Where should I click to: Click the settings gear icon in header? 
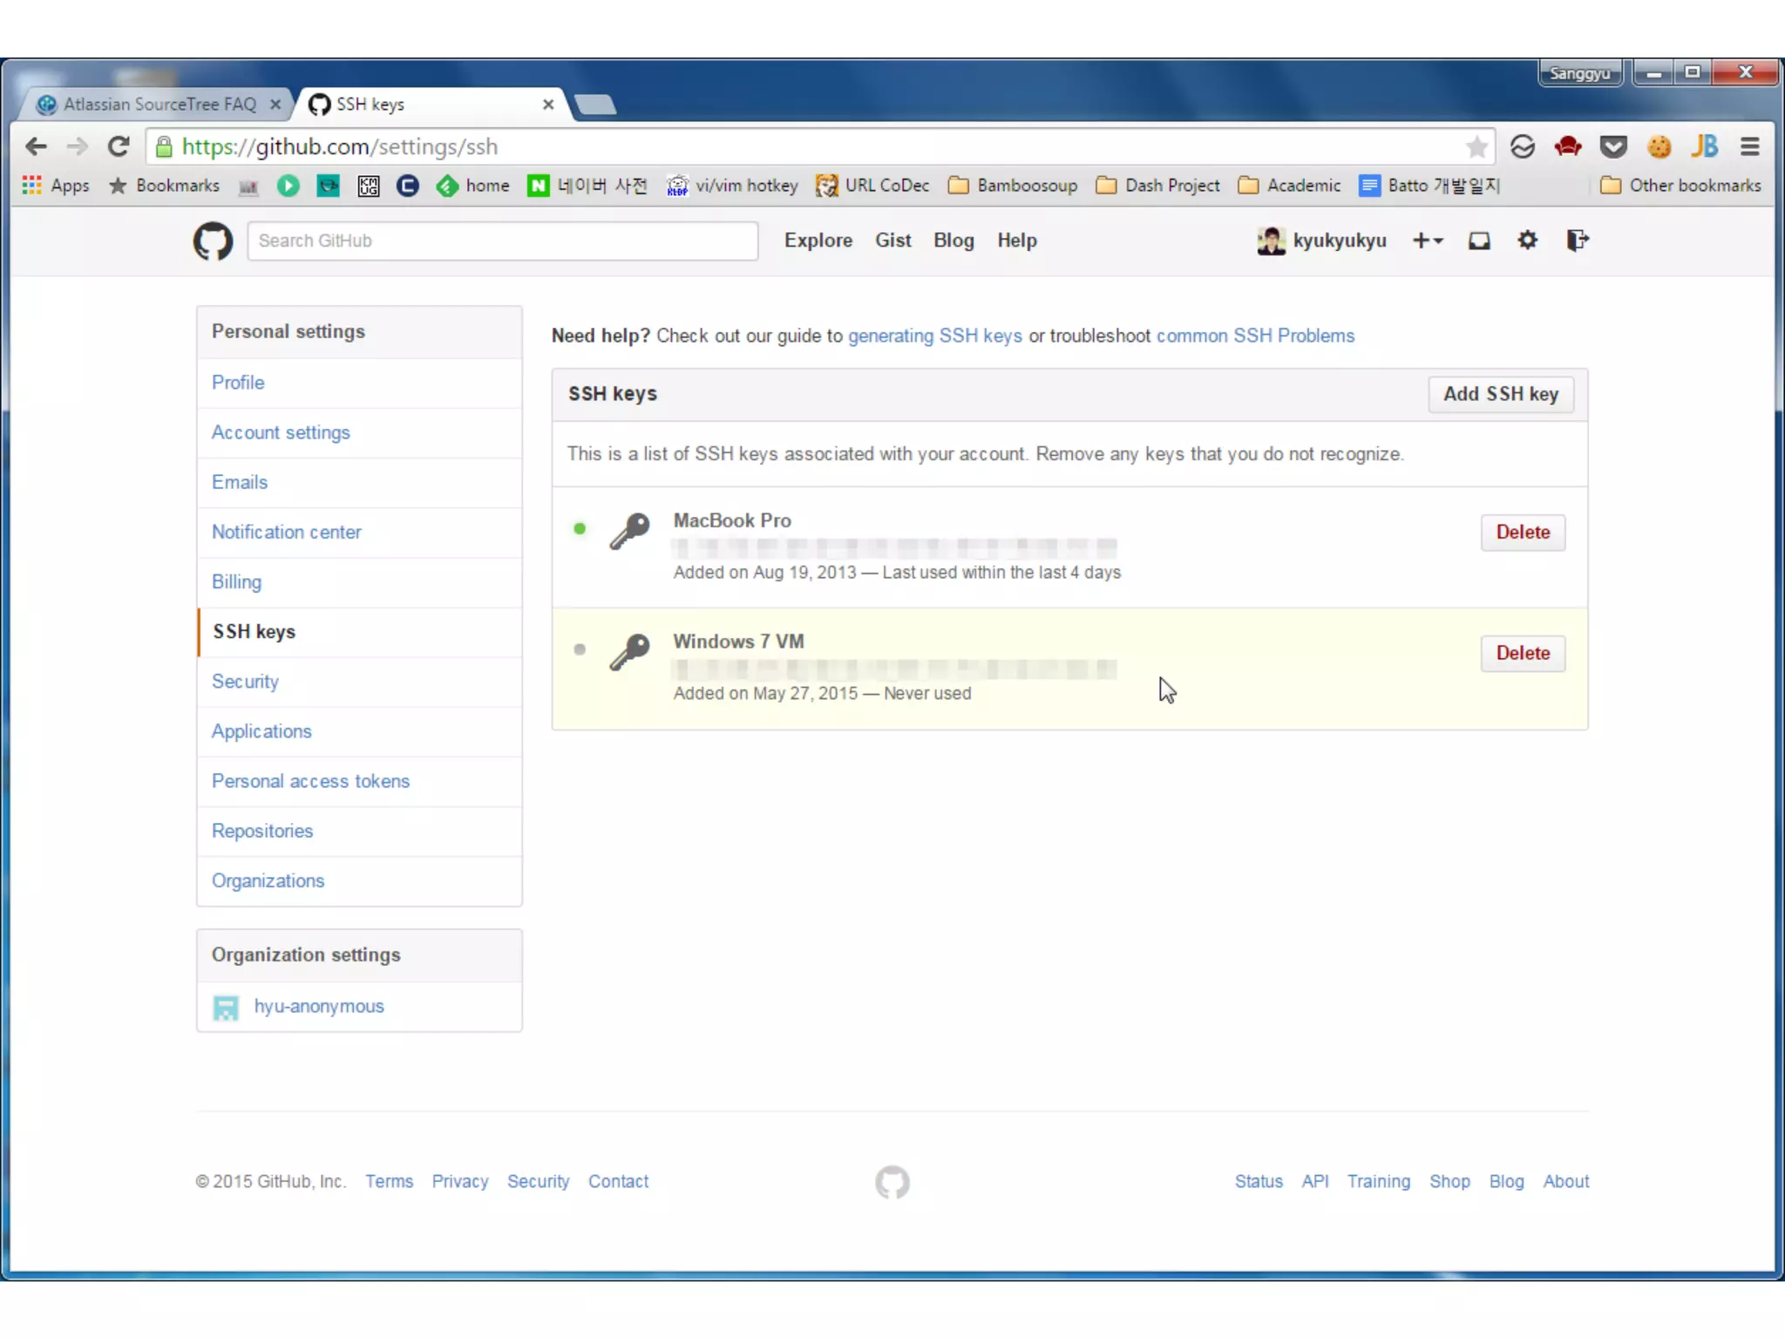click(x=1527, y=241)
